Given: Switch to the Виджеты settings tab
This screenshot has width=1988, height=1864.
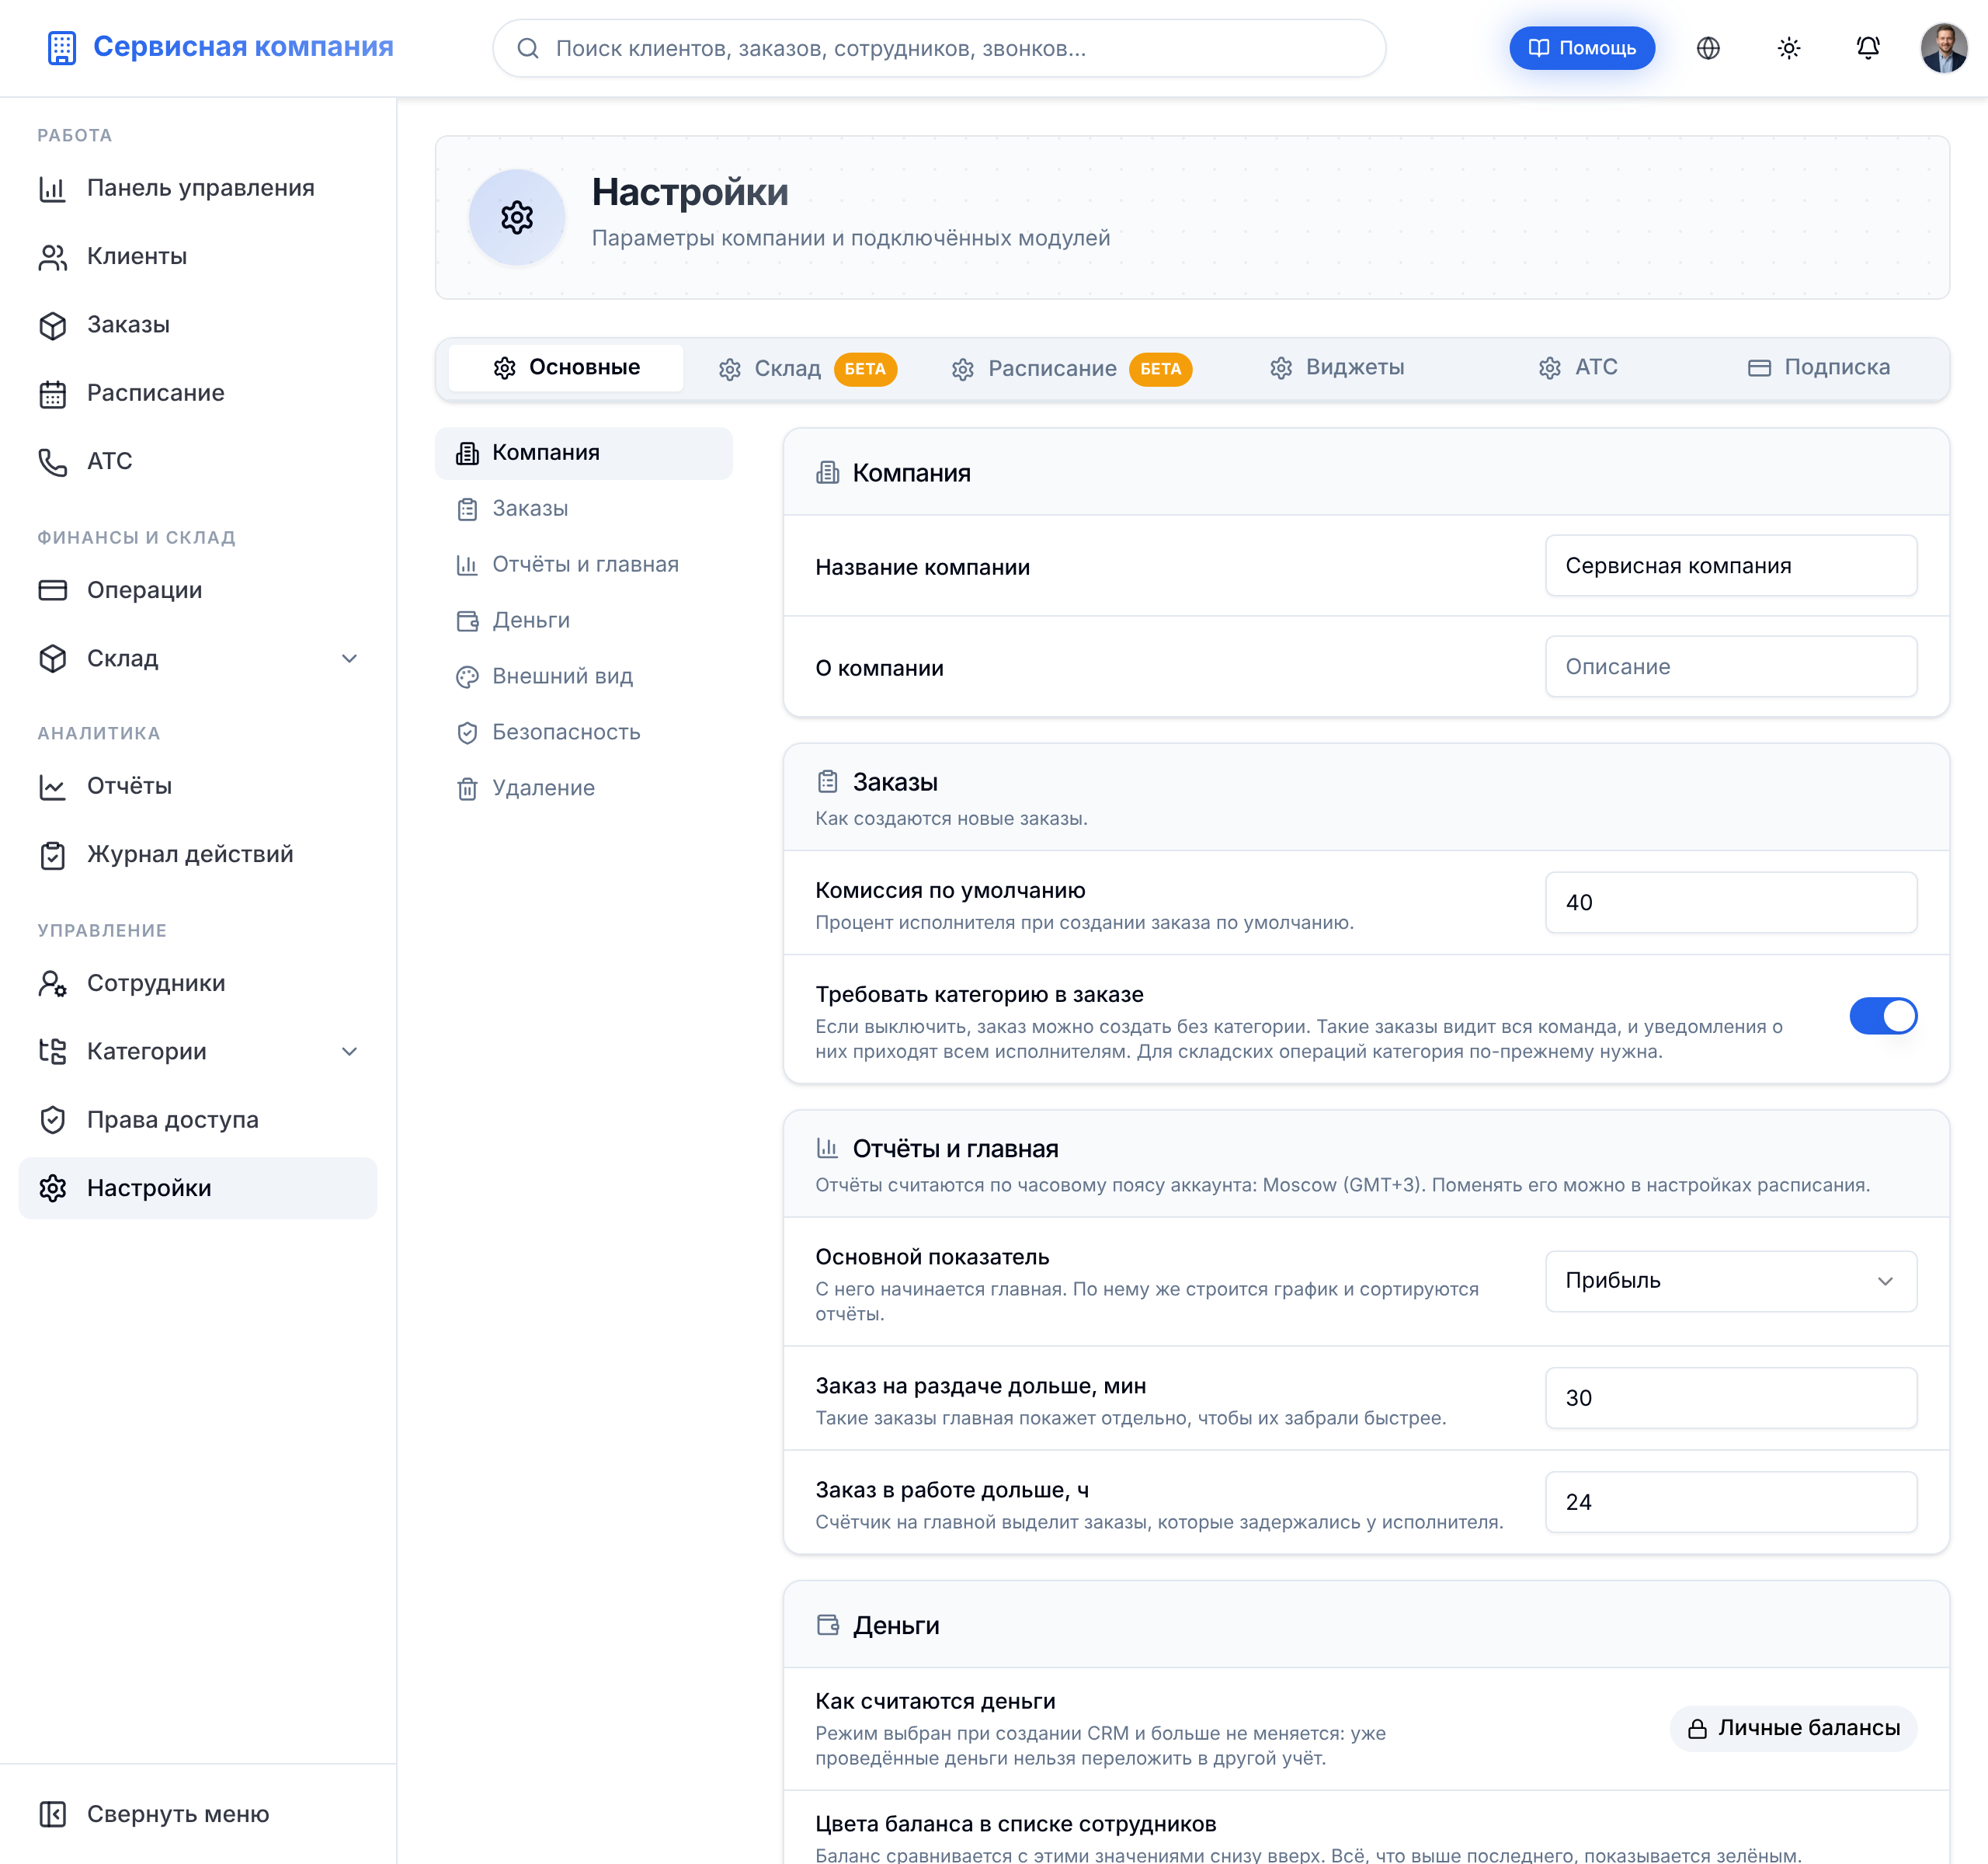Looking at the screenshot, I should [x=1337, y=368].
